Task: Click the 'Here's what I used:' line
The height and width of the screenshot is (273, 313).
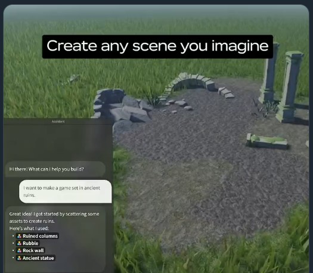Action: pos(29,228)
